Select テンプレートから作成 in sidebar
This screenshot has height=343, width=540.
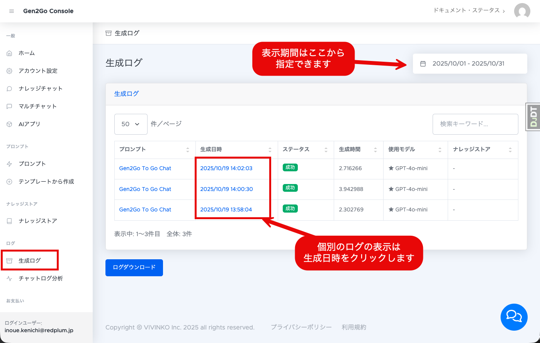coord(46,182)
